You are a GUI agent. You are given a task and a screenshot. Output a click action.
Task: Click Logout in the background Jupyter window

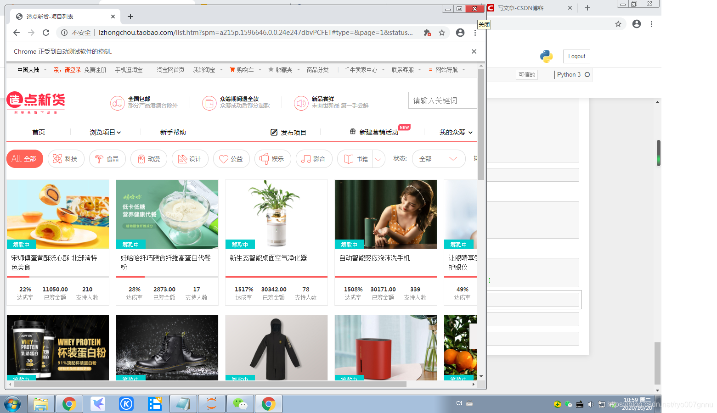click(x=576, y=56)
